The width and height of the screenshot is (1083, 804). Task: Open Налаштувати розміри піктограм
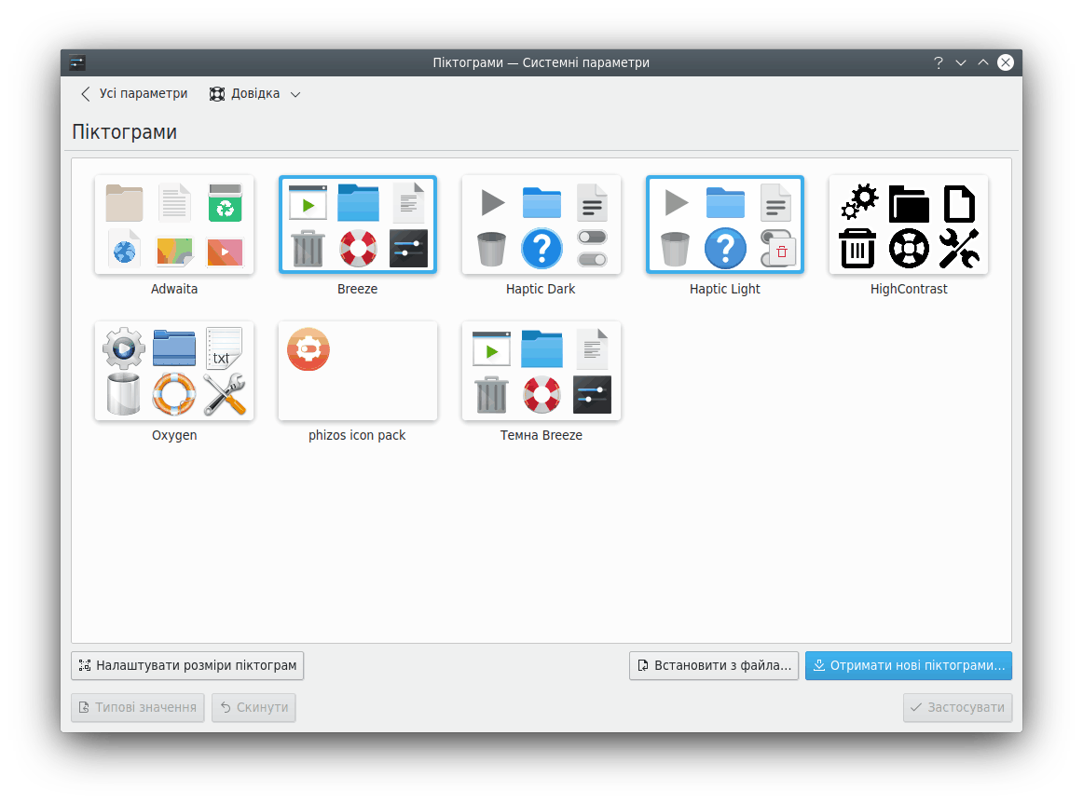(187, 666)
